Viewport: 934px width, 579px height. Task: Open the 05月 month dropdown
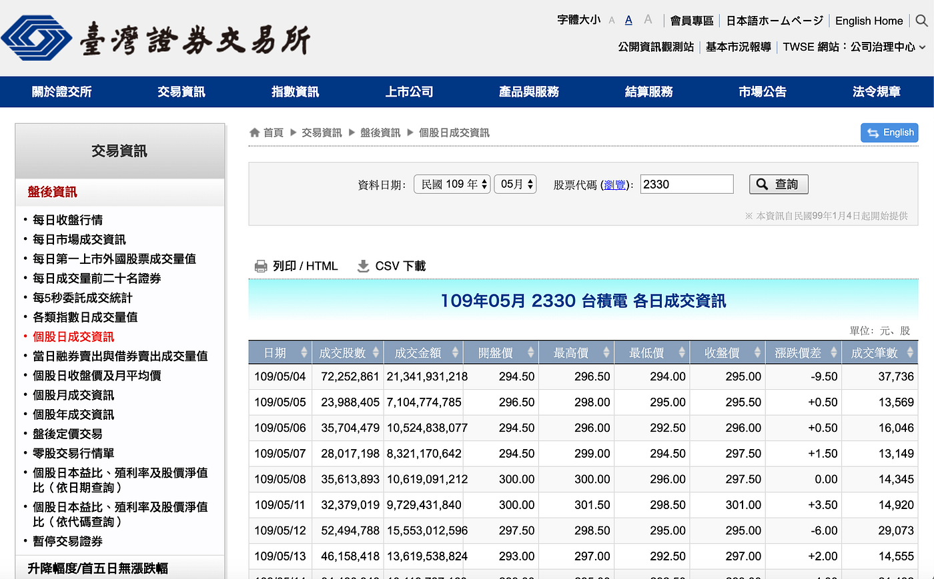[515, 185]
